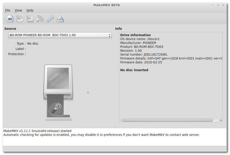Screen dimensions: 230x155
Task: Click the Info section heading
Action: [x=118, y=29]
